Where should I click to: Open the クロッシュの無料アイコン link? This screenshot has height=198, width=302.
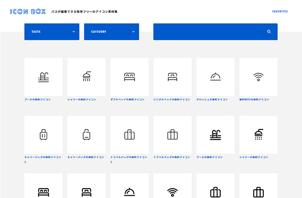[x=212, y=99]
